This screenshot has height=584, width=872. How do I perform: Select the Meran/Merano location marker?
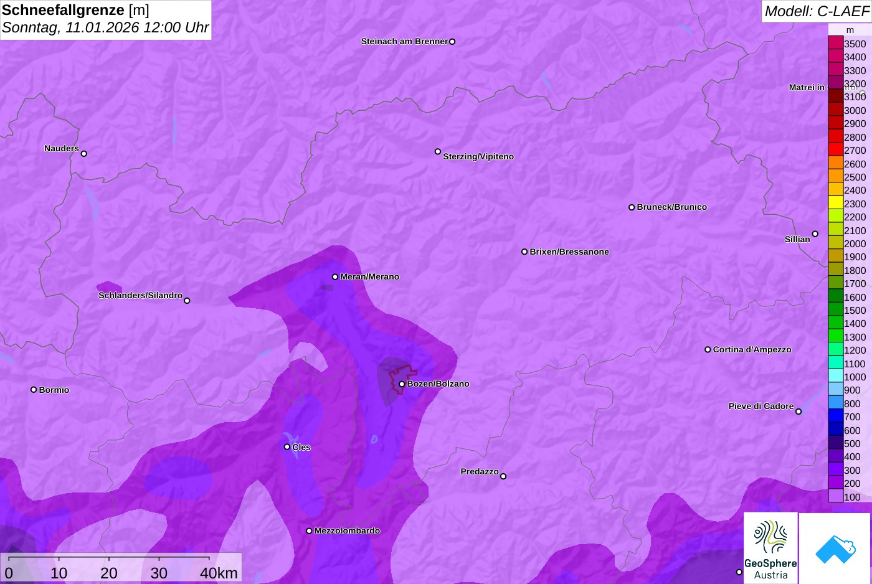pos(335,277)
